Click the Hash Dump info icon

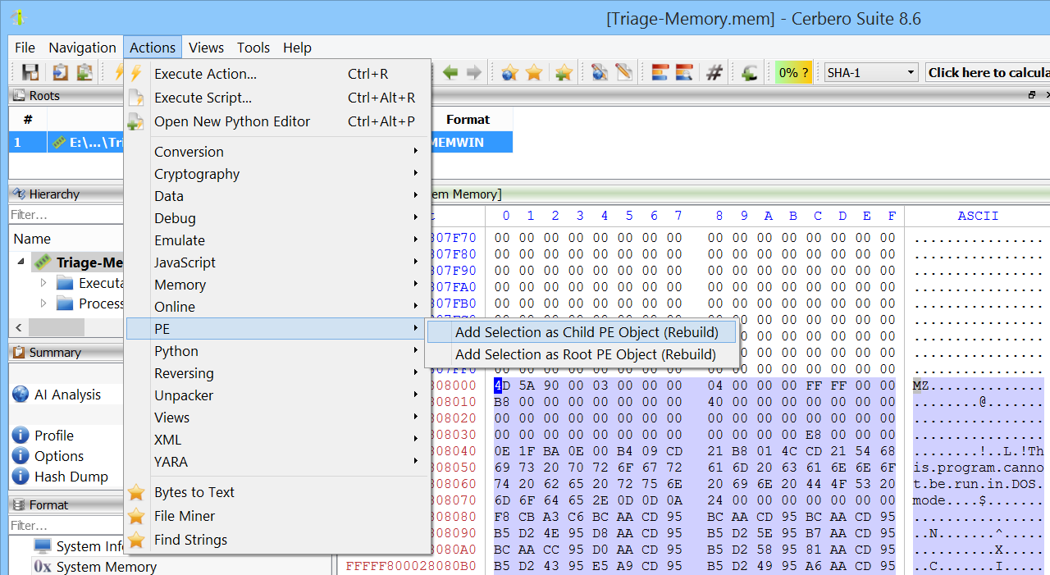21,477
